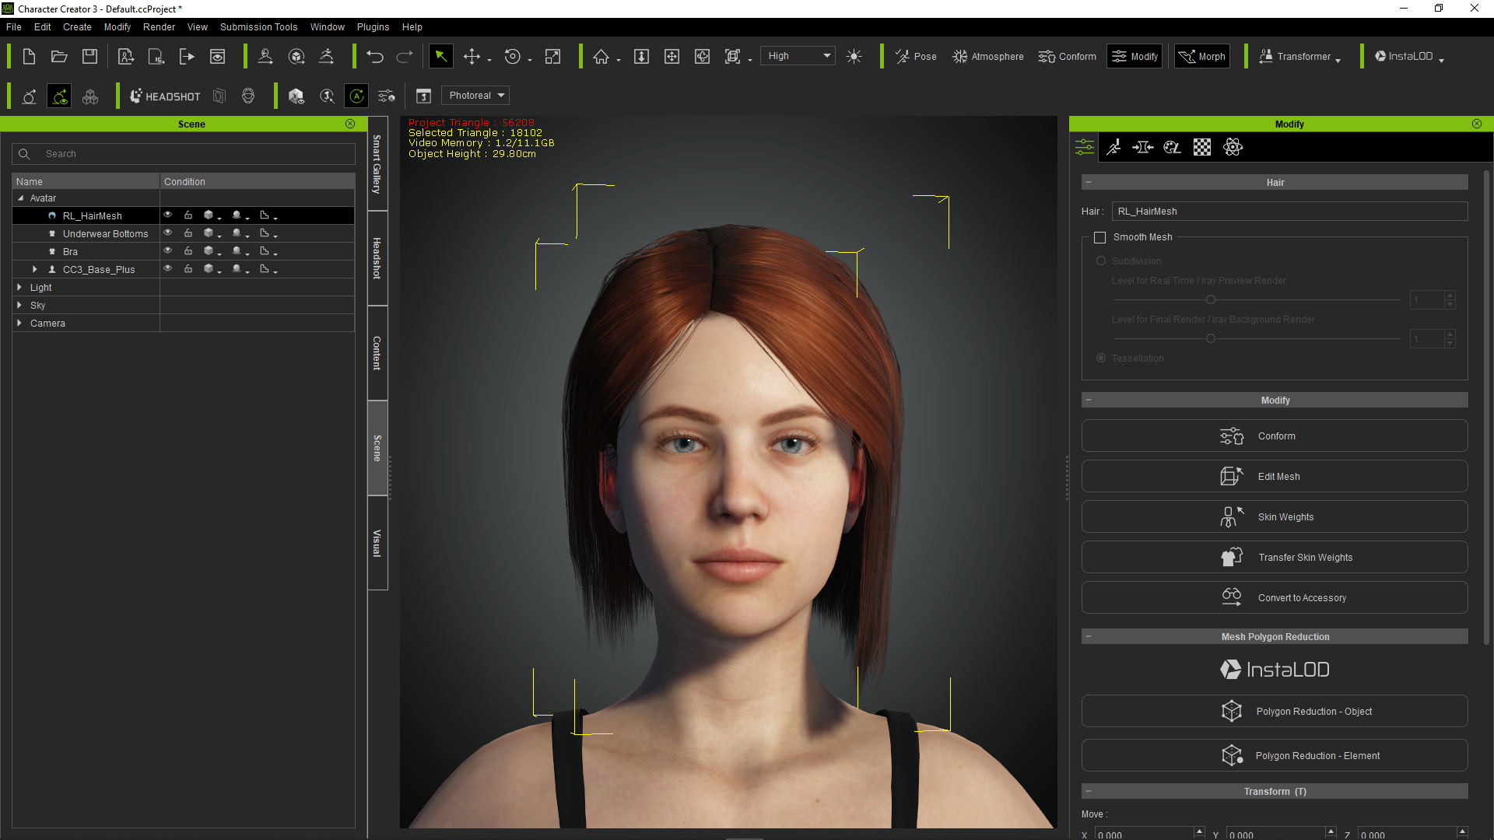Open the InstaLOD dropdown menu
1494x840 pixels.
pos(1441,60)
